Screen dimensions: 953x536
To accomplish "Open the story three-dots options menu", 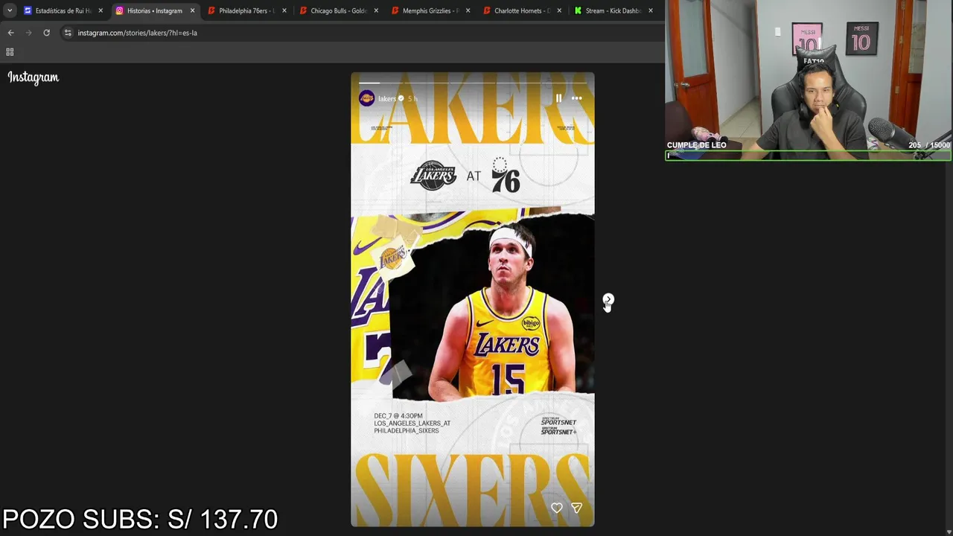I will point(577,98).
